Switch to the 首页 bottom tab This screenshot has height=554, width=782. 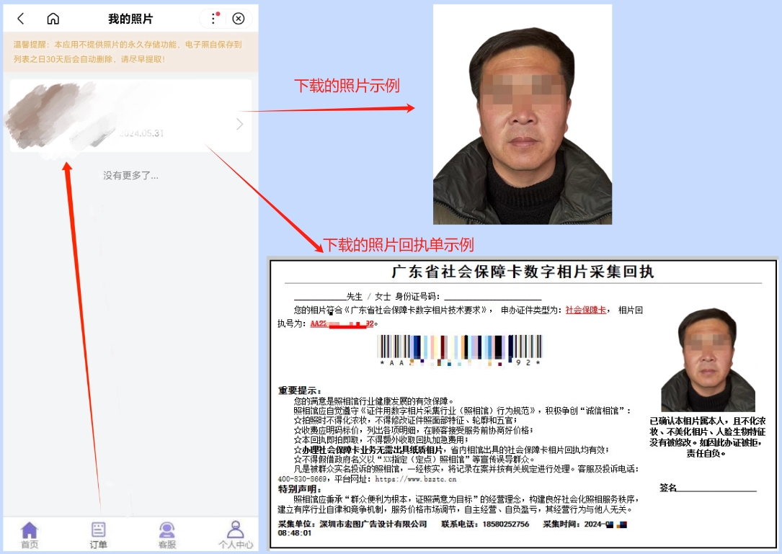point(30,535)
